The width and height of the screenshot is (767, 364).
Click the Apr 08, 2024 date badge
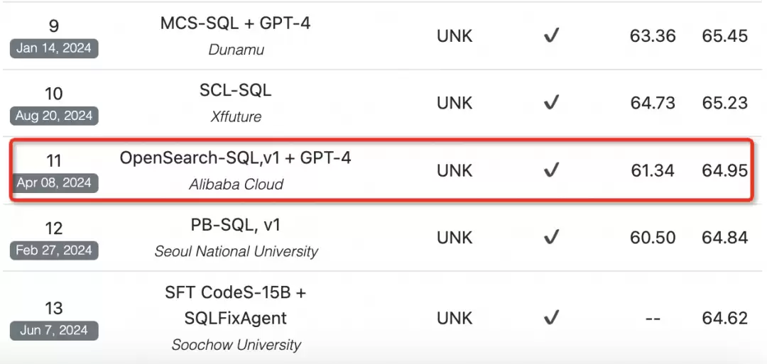tap(54, 183)
